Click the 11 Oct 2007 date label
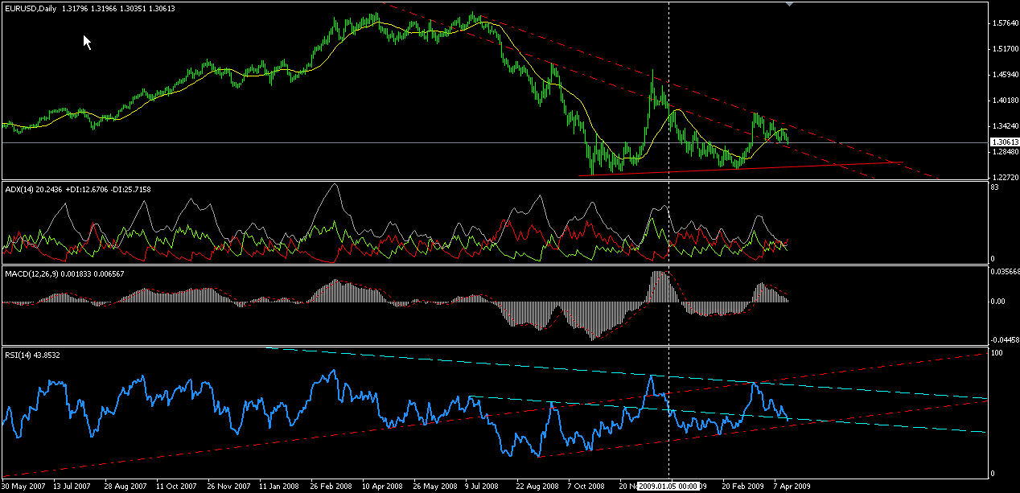1020x493 pixels. click(177, 486)
